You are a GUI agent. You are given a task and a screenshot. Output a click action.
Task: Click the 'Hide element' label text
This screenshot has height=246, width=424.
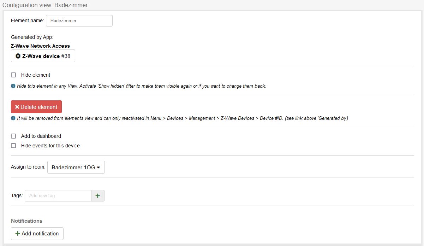(36, 75)
